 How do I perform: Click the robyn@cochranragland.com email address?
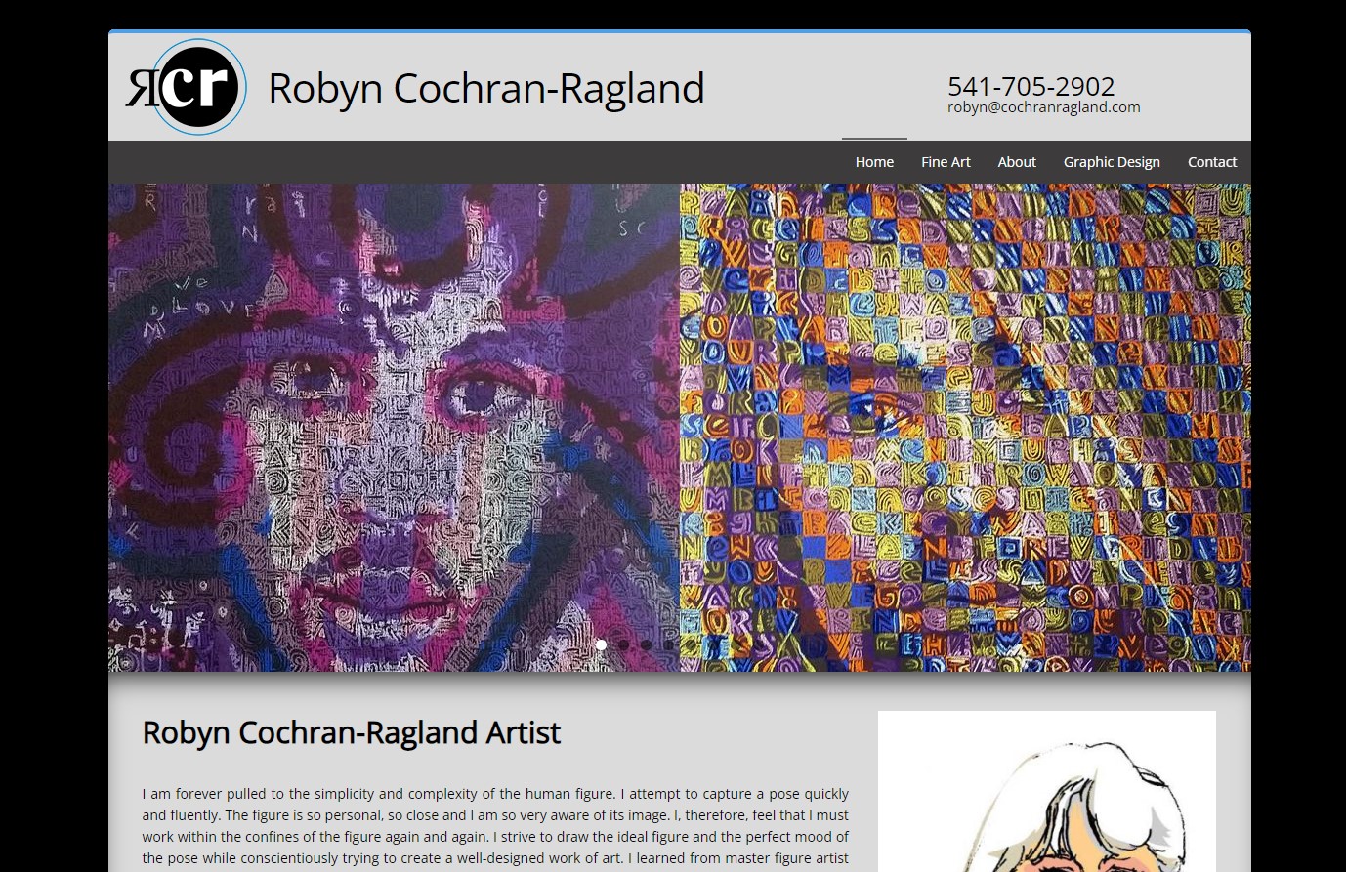[1043, 107]
